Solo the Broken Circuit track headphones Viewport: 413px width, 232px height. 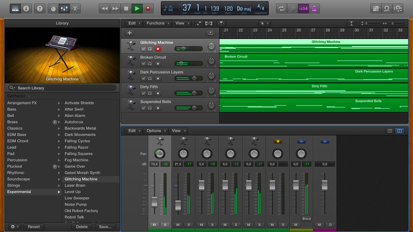(150, 64)
